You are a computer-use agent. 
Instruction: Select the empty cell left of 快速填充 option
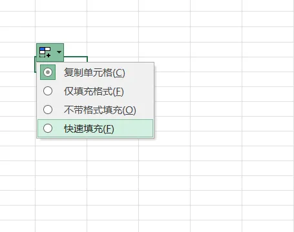coord(17,124)
